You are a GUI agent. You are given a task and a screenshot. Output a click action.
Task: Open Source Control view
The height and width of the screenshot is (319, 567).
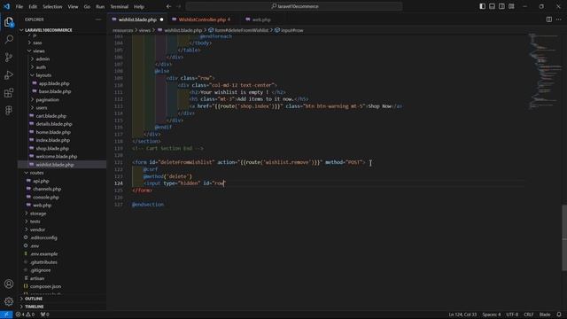click(x=9, y=57)
